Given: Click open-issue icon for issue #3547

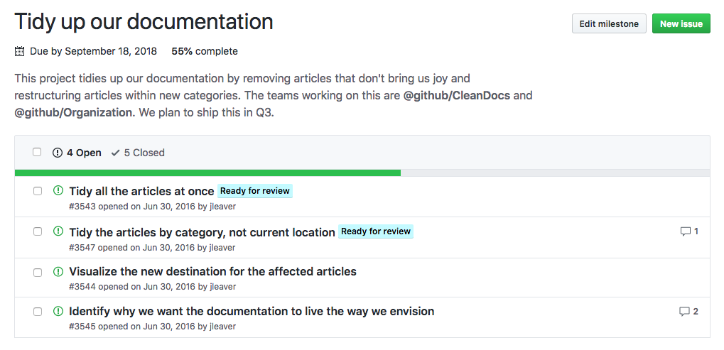Looking at the screenshot, I should 58,231.
